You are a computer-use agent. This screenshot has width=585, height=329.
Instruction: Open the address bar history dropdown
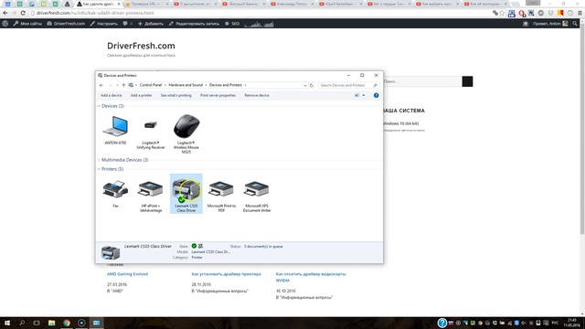(304, 85)
